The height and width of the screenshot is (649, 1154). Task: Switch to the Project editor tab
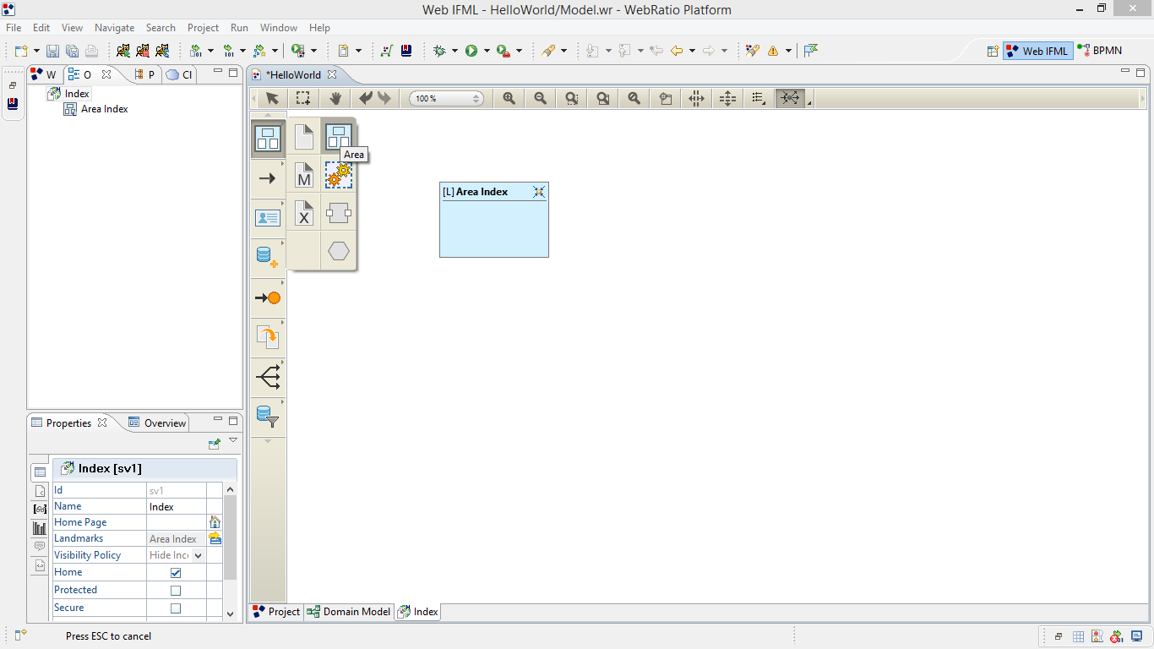tap(276, 612)
